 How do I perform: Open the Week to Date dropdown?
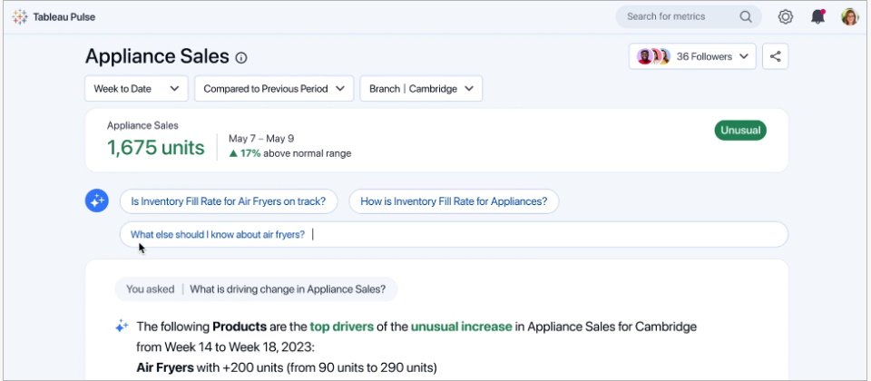click(x=136, y=89)
